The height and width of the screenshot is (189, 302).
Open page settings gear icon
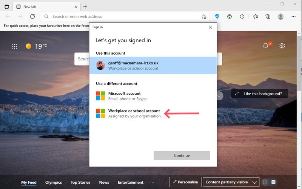(x=282, y=46)
